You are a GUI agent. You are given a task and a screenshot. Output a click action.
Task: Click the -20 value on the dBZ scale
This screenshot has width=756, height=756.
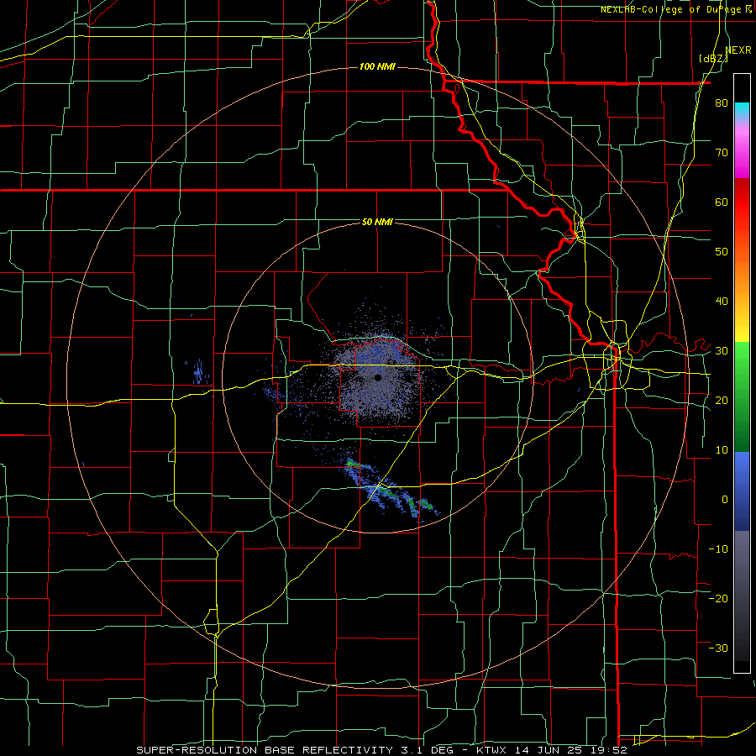tap(718, 598)
